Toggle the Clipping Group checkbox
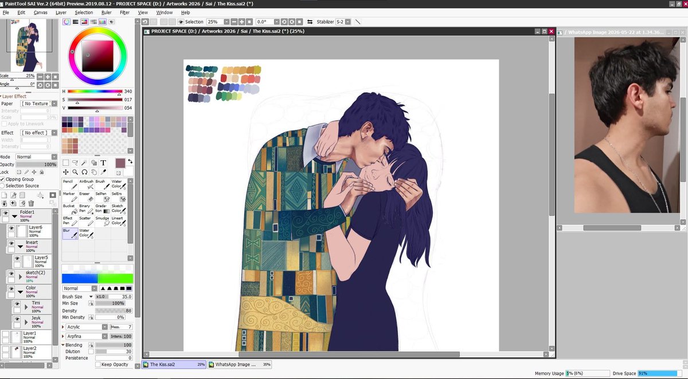Screen dimensions: 688x379 tap(2, 179)
